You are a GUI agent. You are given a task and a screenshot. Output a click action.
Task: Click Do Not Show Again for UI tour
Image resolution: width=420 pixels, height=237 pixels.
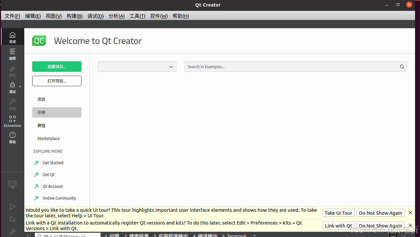point(380,213)
